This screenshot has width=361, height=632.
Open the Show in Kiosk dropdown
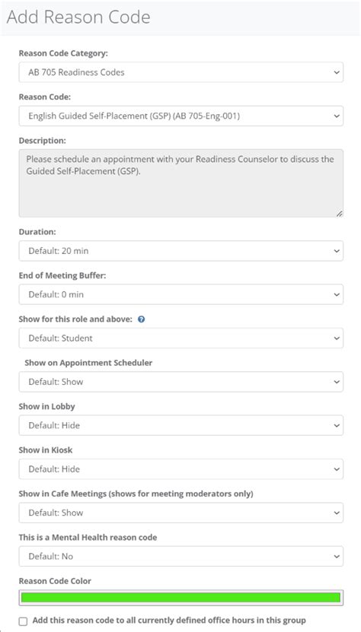[181, 469]
